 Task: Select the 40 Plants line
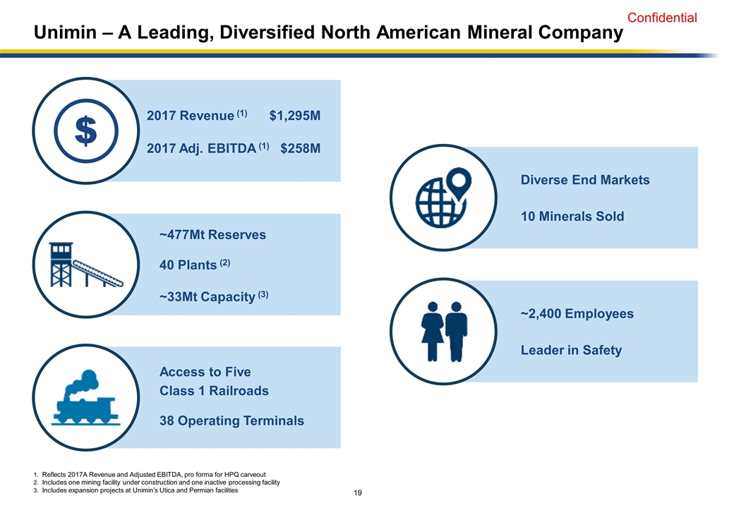[x=195, y=265]
